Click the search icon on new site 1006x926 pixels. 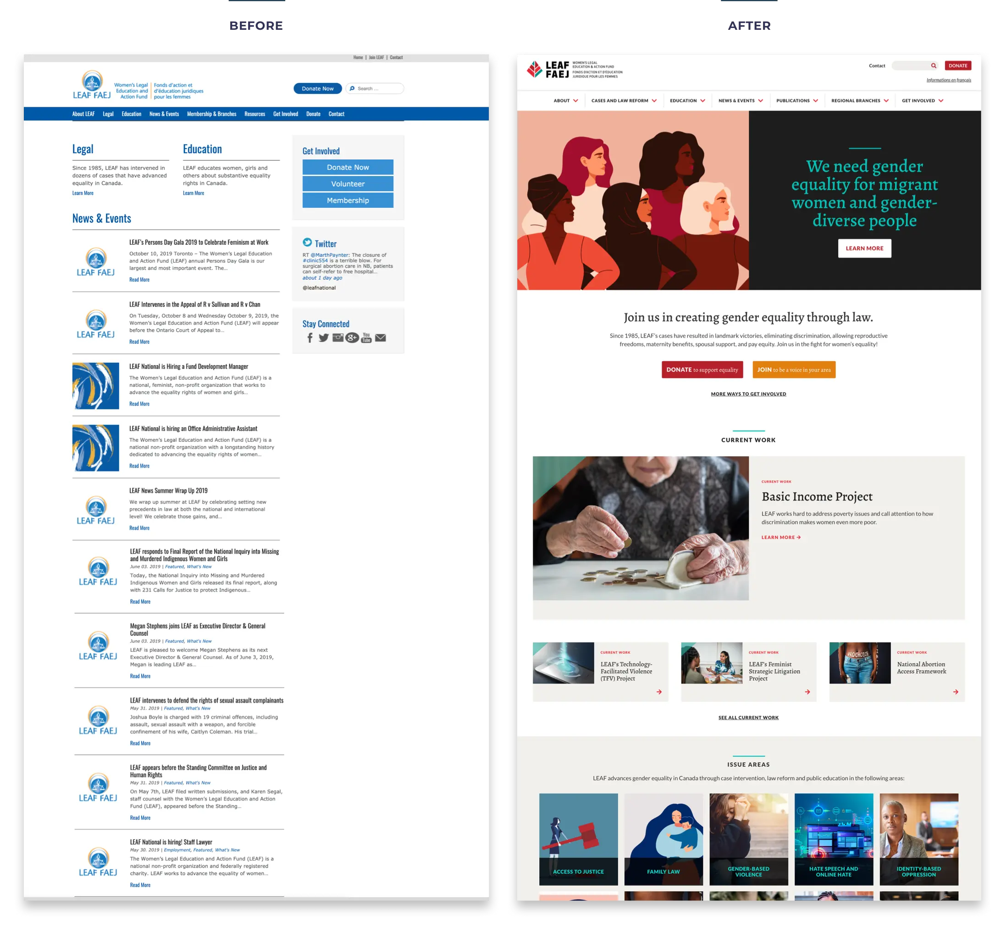932,66
